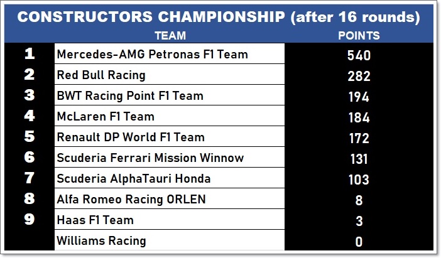The image size is (441, 258).
Task: Click the 194 points value
Action: pyautogui.click(x=359, y=97)
